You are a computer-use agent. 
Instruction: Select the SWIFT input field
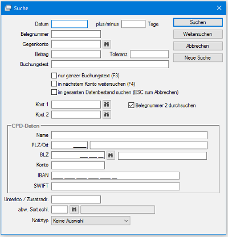[x=116, y=186]
